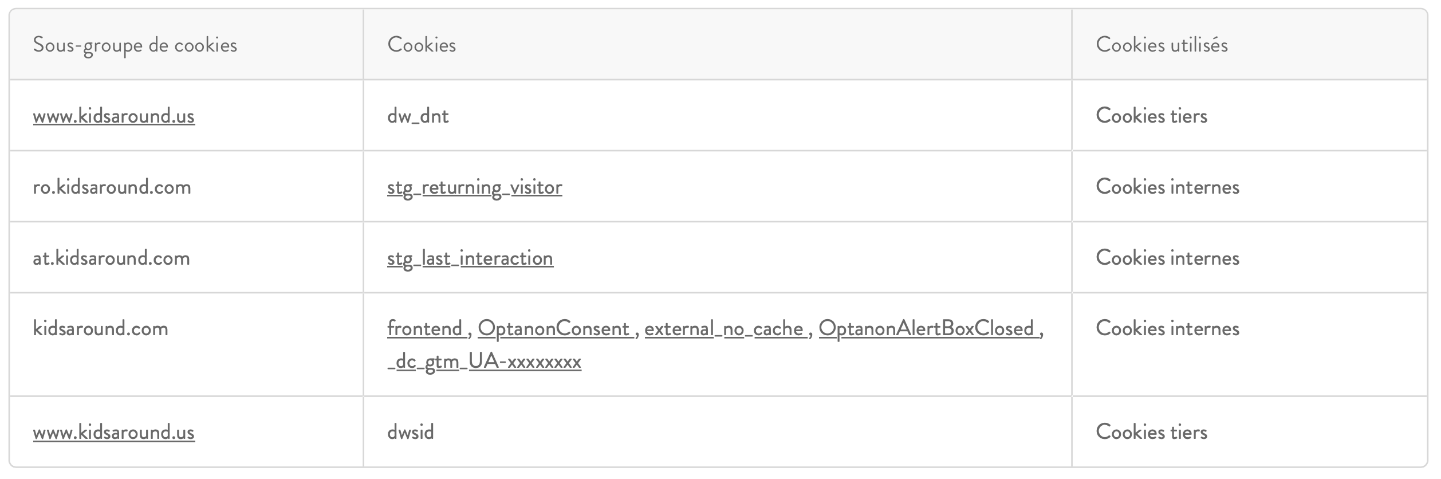Open the stg_last_interaction cookie link
Viewport: 1441px width, 479px height.
(470, 258)
